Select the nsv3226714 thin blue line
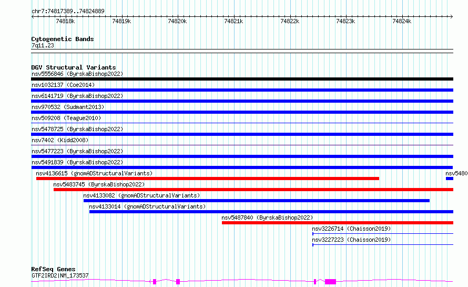 (x=383, y=233)
